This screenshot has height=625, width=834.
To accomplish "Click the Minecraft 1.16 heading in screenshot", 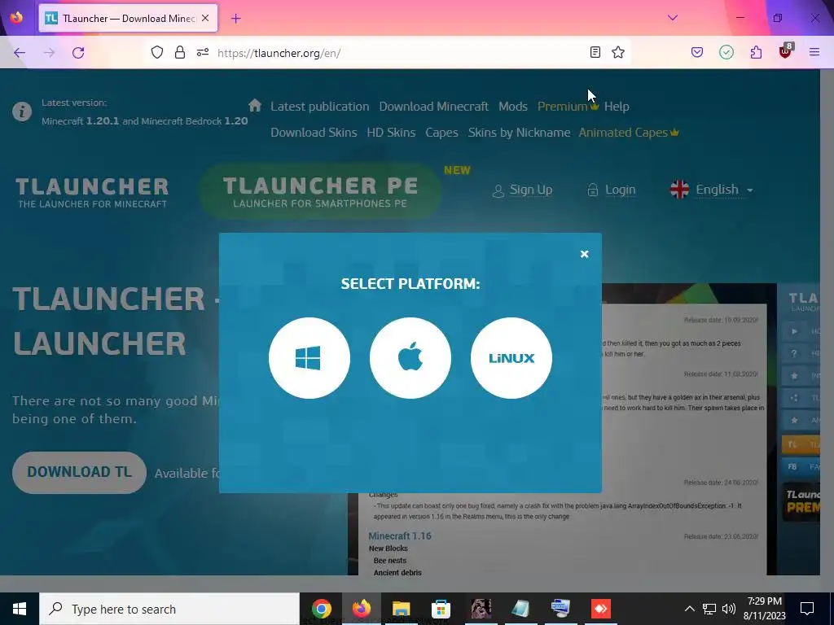I will pyautogui.click(x=399, y=535).
